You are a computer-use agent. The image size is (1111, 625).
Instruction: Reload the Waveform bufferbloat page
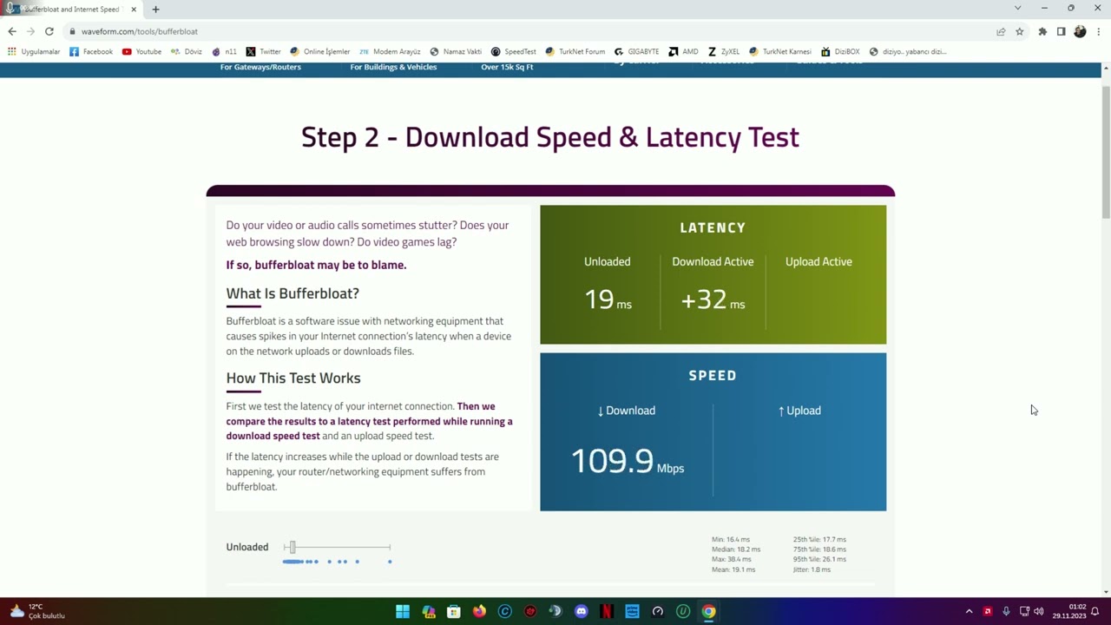point(49,31)
